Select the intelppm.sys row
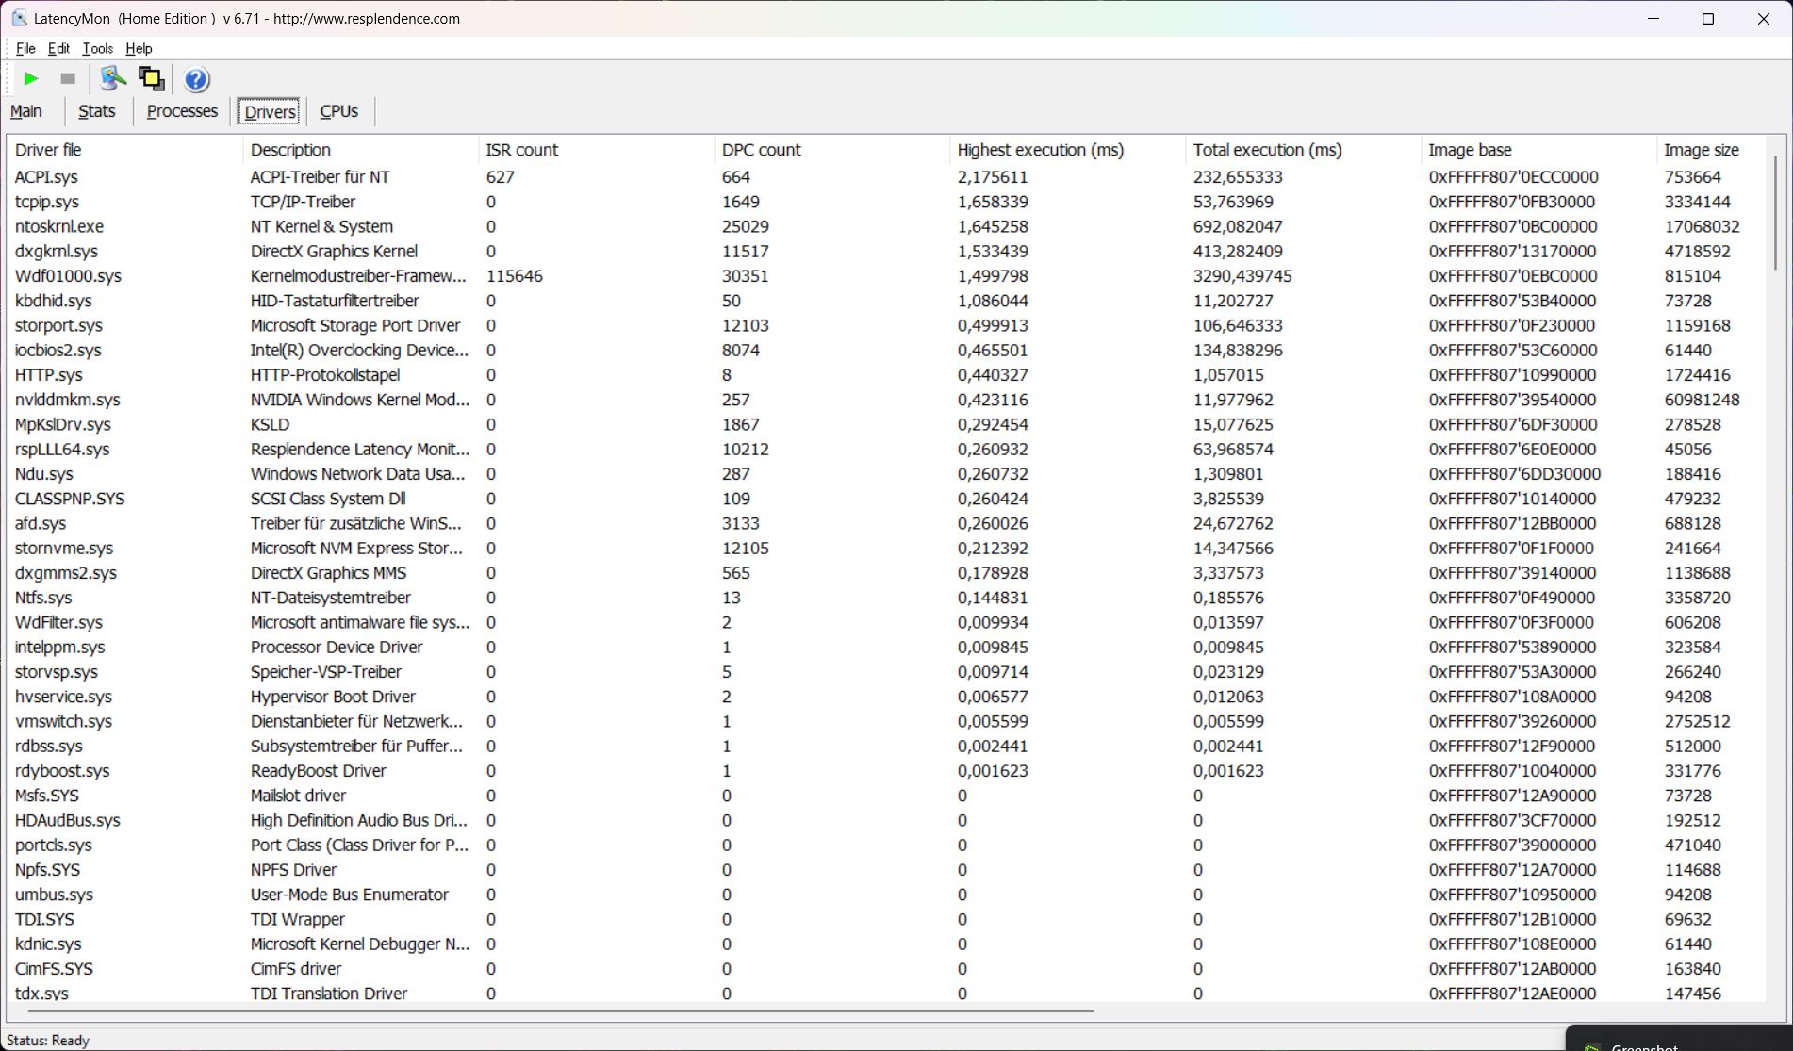The image size is (1793, 1051). click(x=886, y=648)
